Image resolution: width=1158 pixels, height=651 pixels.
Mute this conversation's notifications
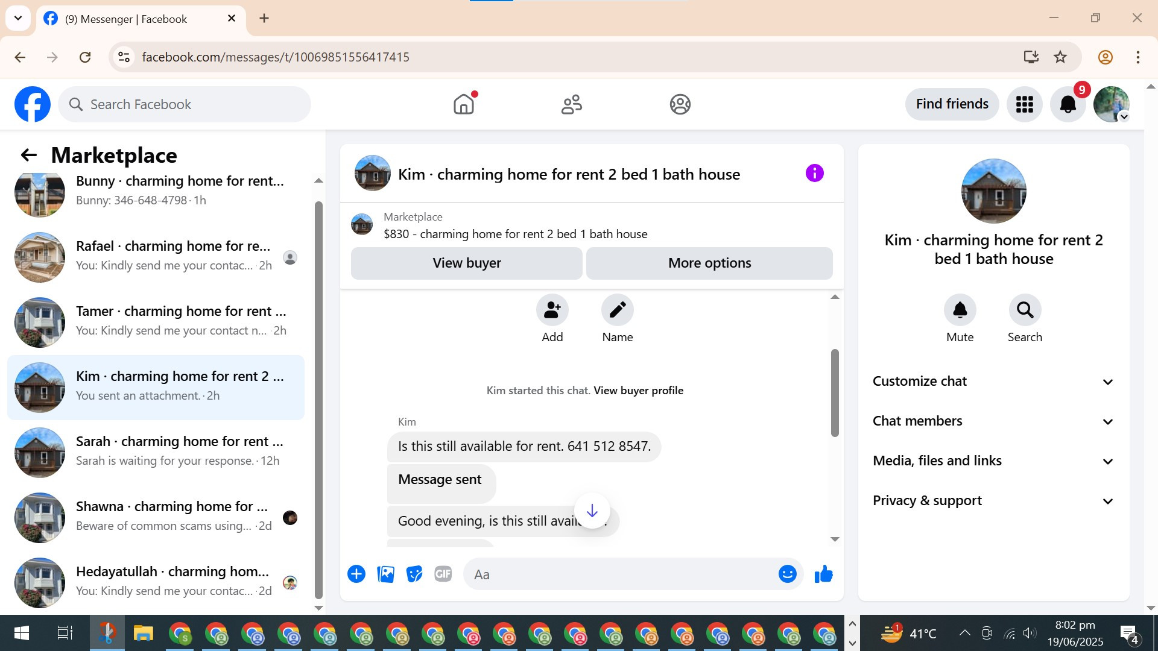(960, 310)
